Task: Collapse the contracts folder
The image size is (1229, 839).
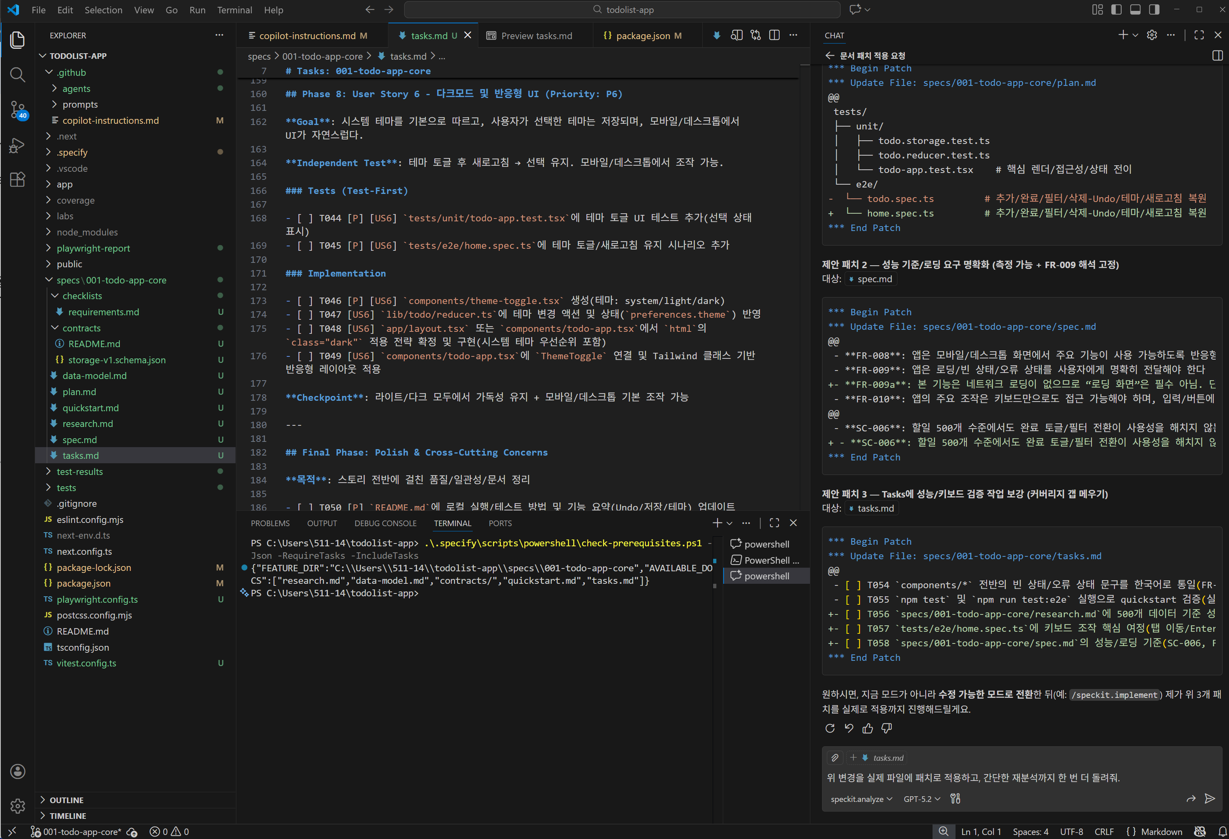Action: tap(81, 328)
